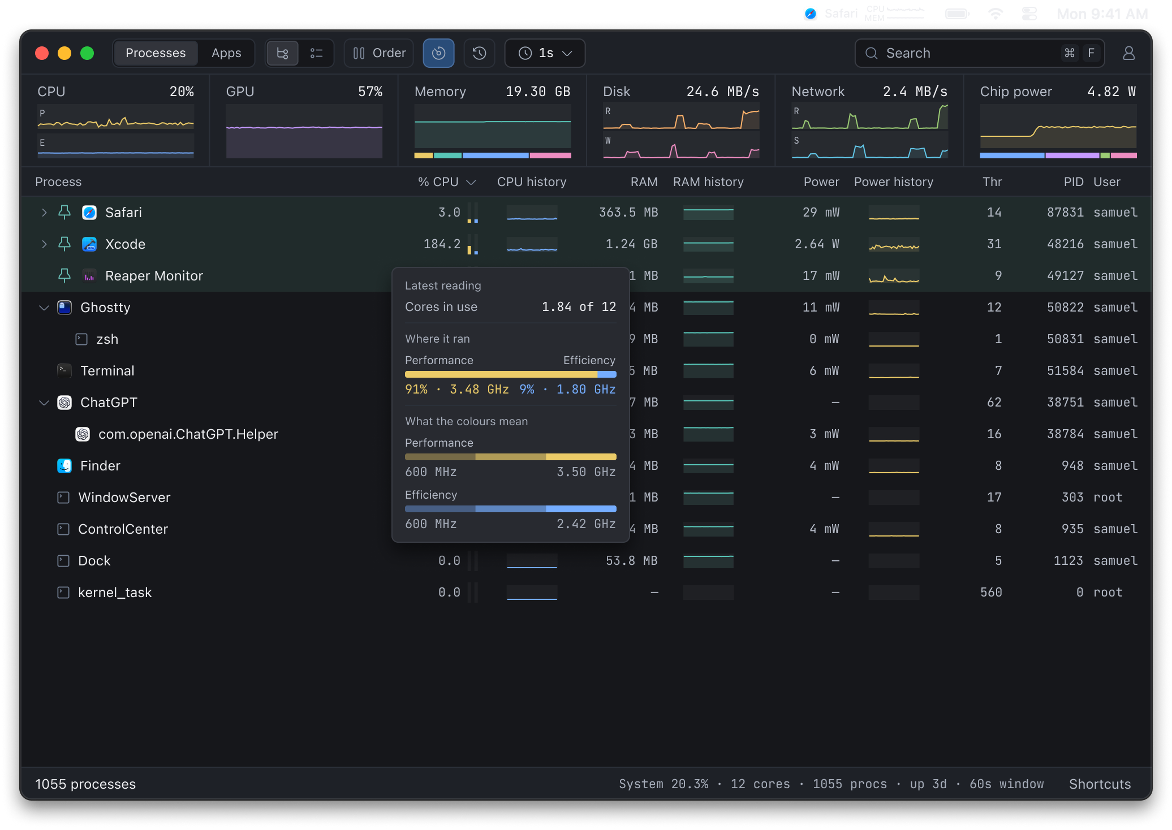Click the zsh process icon
This screenshot has width=1172, height=830.
pos(81,339)
